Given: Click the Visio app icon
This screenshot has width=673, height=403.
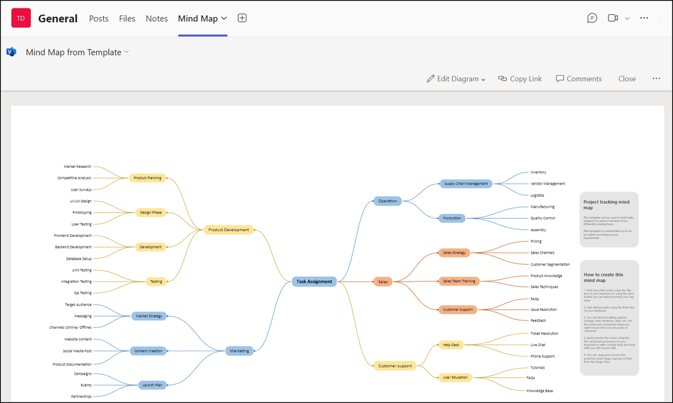Looking at the screenshot, I should tap(11, 52).
